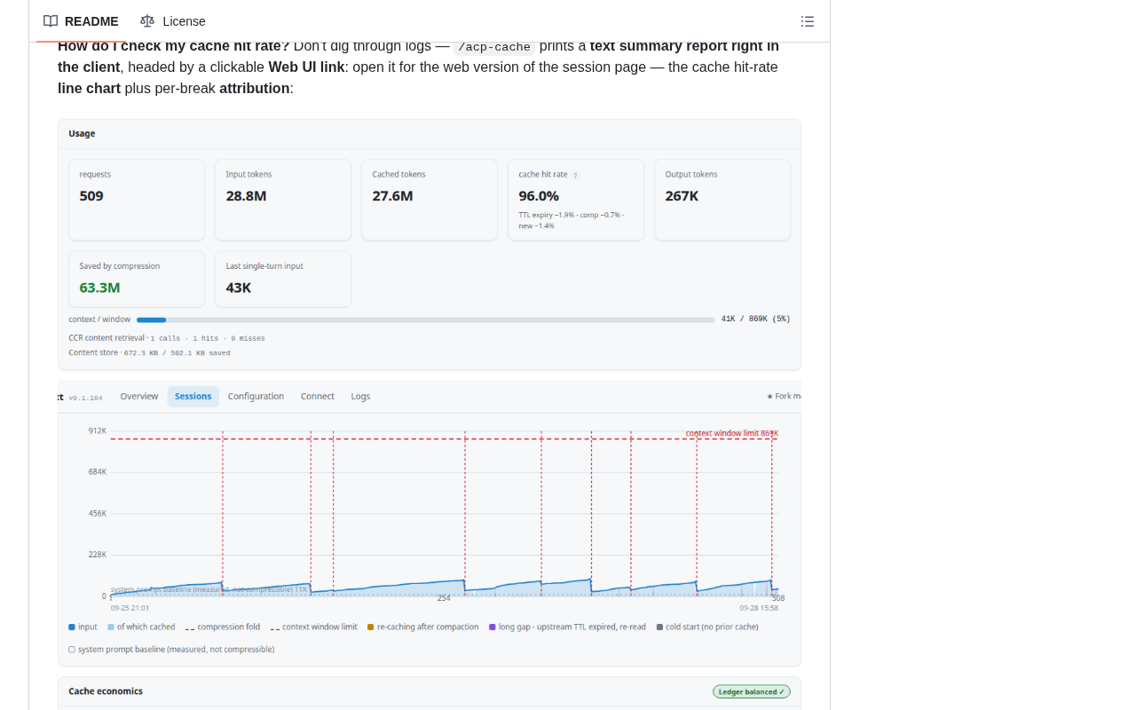Screen dimensions: 1136x710
Task: Open the Configuration tab in the screenshot
Action: [256, 397]
